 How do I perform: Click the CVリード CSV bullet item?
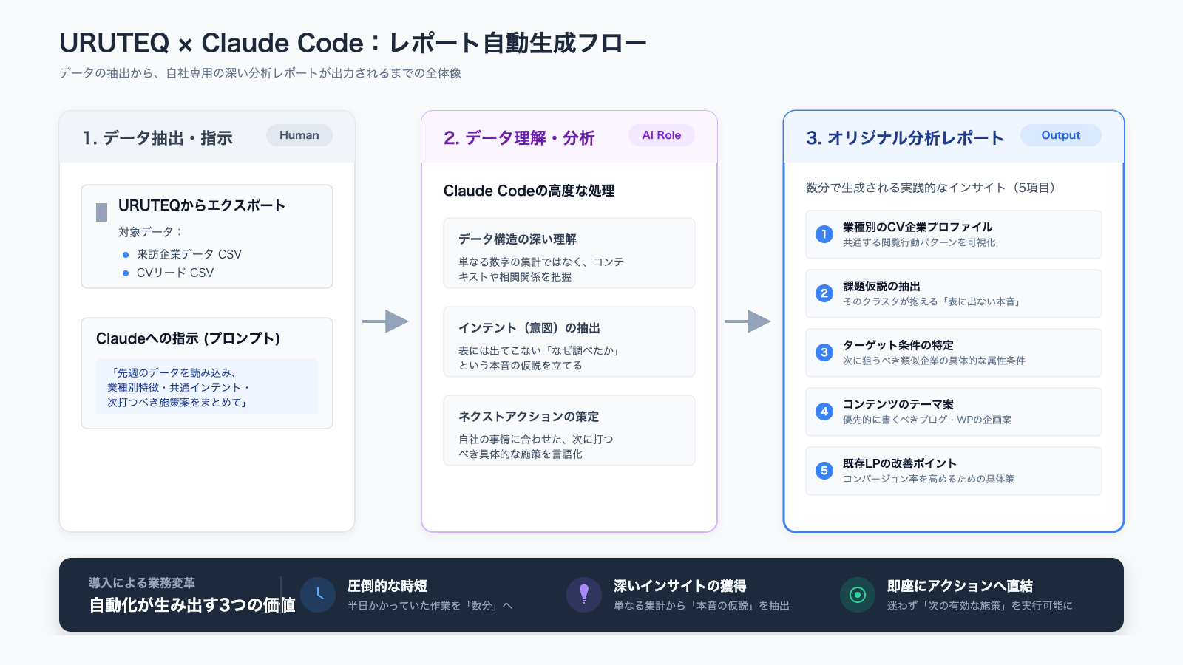pos(174,273)
